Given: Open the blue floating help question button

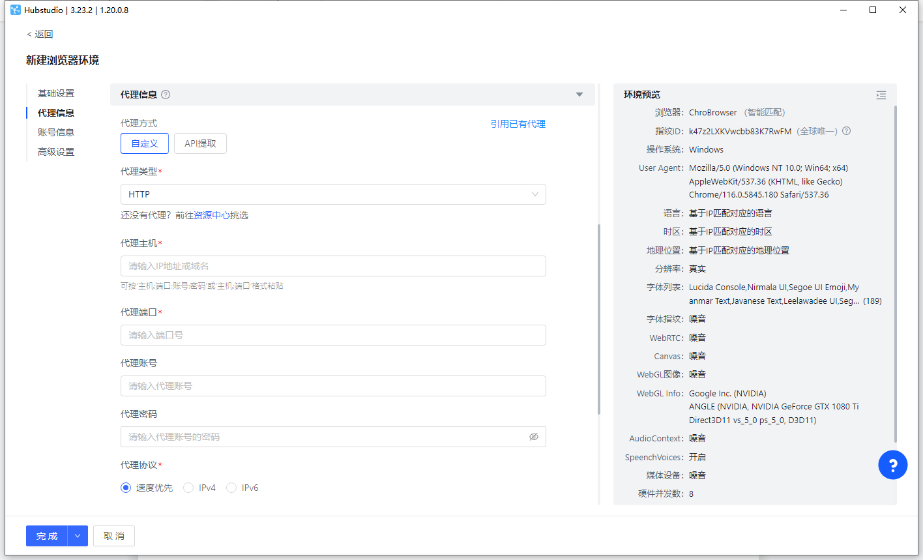Looking at the screenshot, I should point(893,465).
